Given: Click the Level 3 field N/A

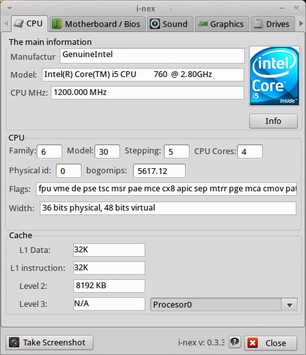Looking at the screenshot, I should coord(109,304).
